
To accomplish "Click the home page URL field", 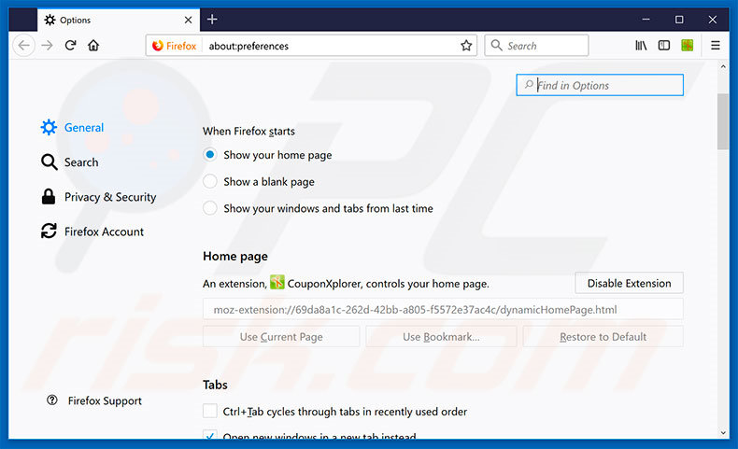I will pyautogui.click(x=443, y=310).
